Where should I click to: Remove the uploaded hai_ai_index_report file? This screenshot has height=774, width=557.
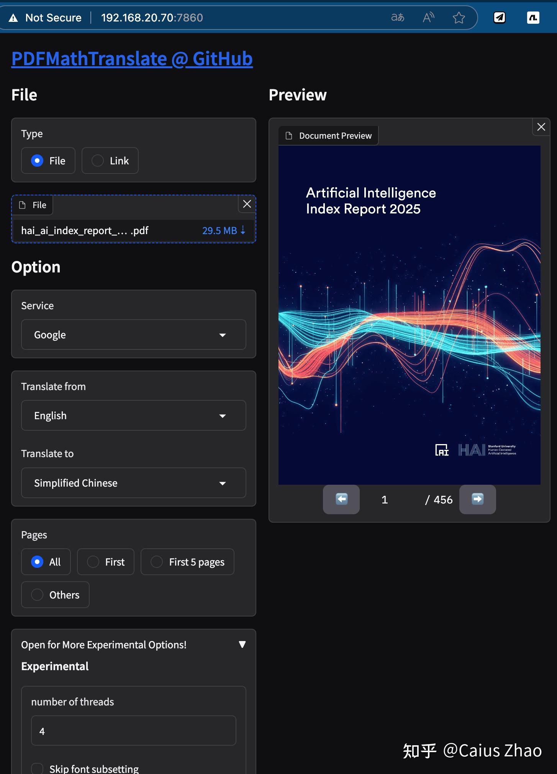247,204
